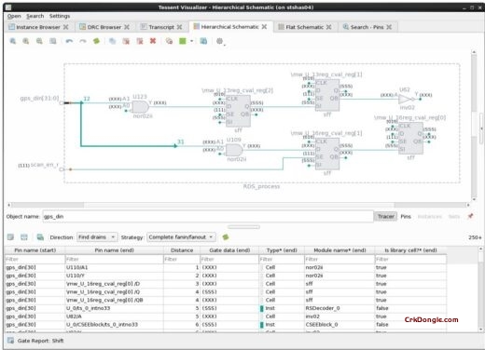Image resolution: width=485 pixels, height=350 pixels.
Task: Open the gear settings toolbar menu
Action: click(x=220, y=41)
